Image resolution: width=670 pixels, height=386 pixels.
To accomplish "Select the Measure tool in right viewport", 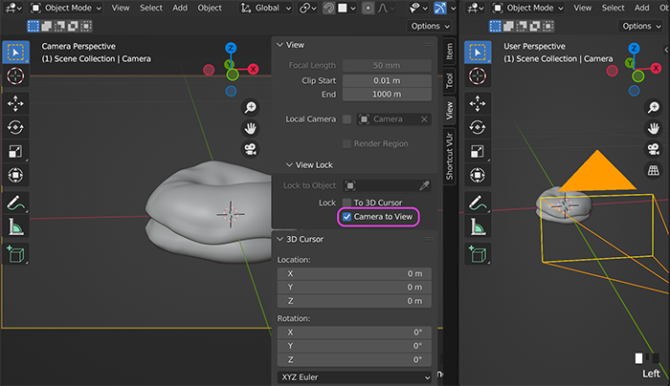I will [478, 226].
